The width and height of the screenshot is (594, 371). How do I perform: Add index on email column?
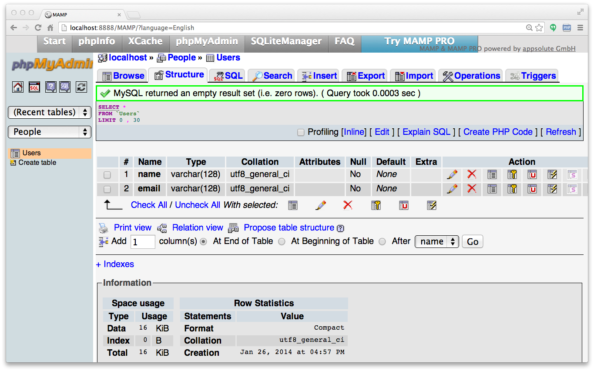(x=552, y=189)
